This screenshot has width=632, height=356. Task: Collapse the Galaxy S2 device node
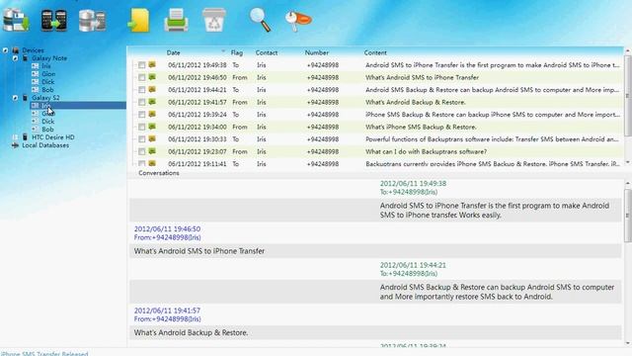15,98
